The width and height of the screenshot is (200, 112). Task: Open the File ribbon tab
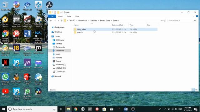tap(52, 16)
